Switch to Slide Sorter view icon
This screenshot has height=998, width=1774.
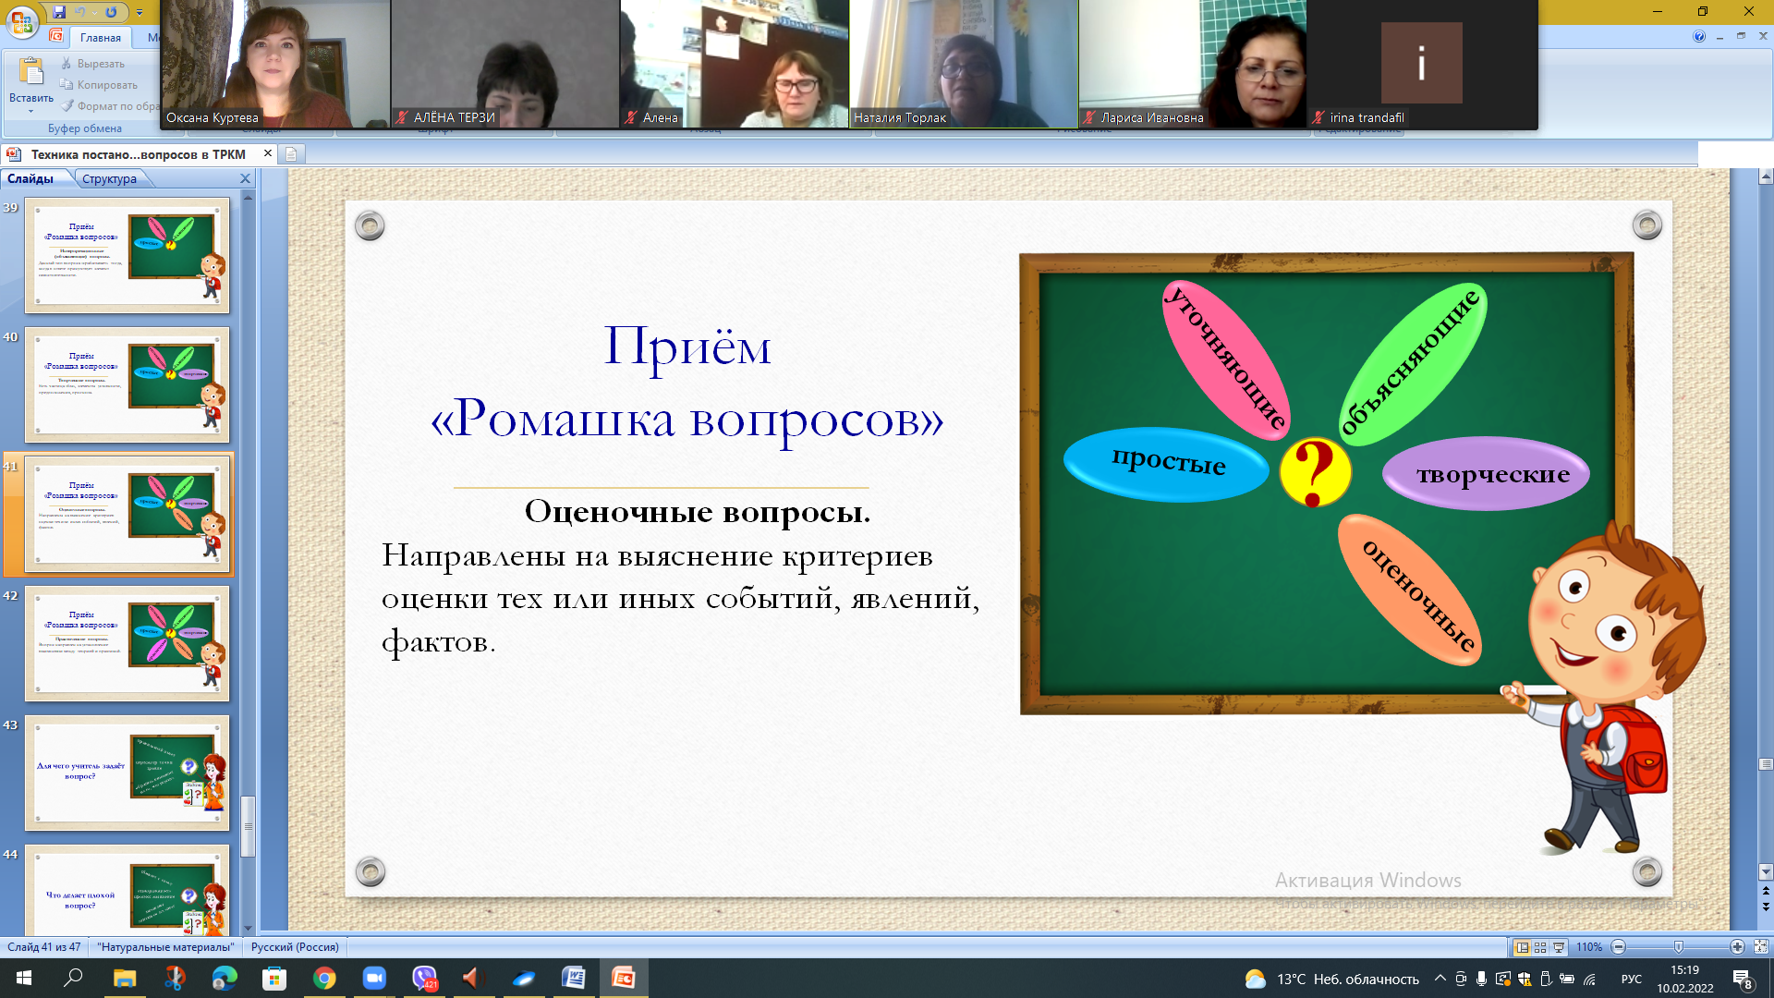pyautogui.click(x=1540, y=947)
